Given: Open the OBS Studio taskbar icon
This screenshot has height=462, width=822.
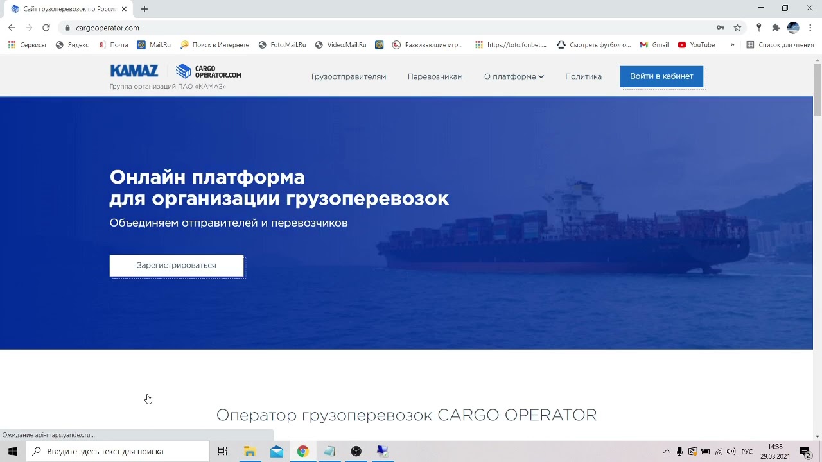Looking at the screenshot, I should [x=356, y=451].
